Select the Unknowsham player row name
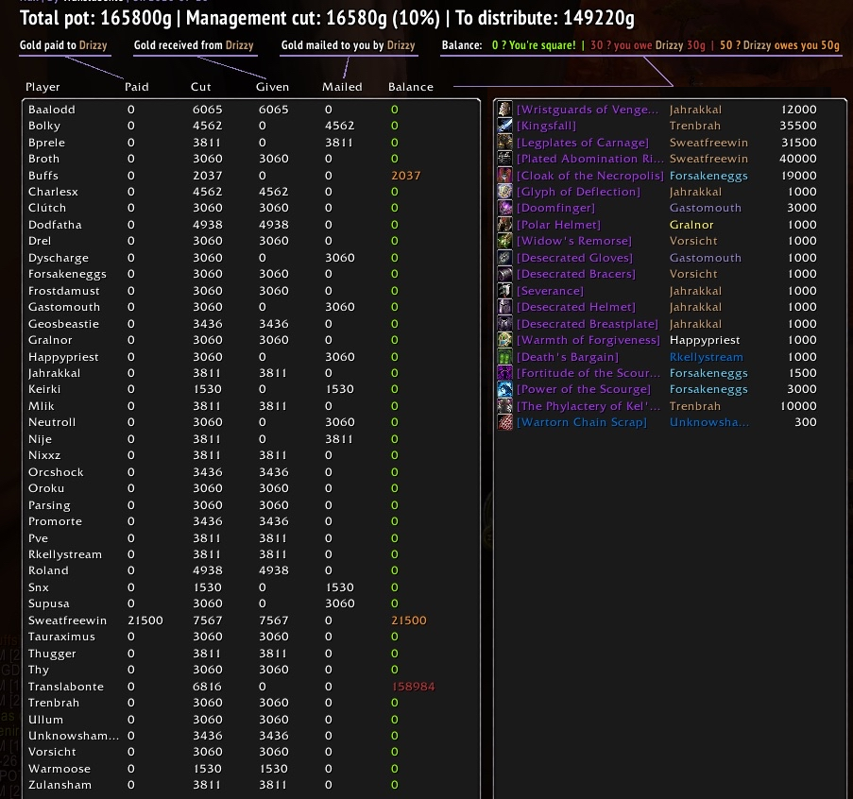Image resolution: width=853 pixels, height=799 pixels. (74, 736)
